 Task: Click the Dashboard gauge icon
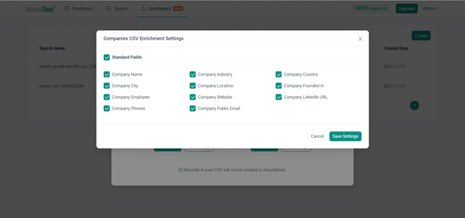[x=67, y=8]
